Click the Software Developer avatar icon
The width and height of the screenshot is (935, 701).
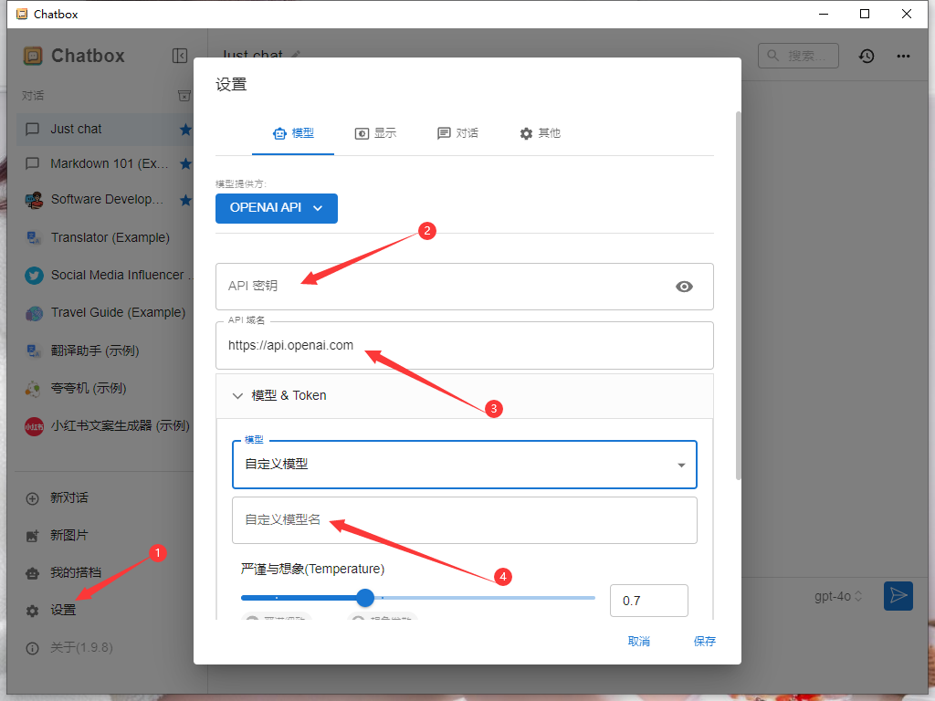[34, 200]
